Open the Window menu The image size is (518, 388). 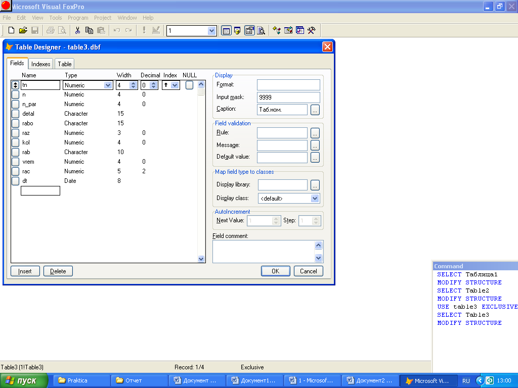coord(127,18)
